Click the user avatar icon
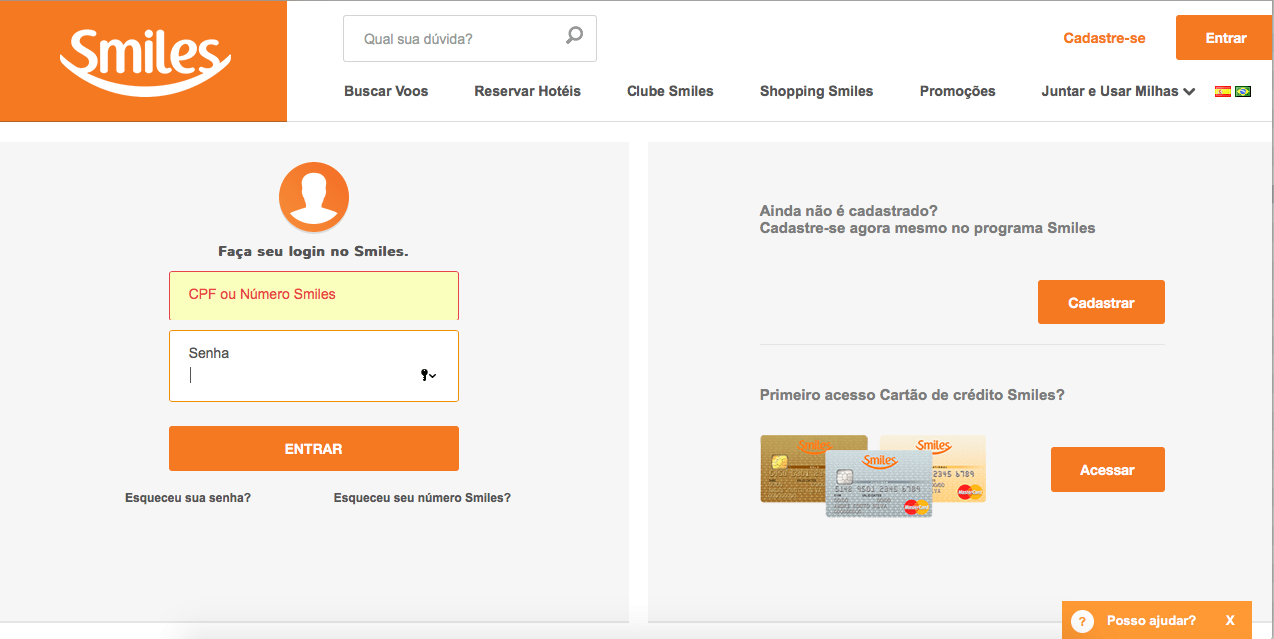 314,197
